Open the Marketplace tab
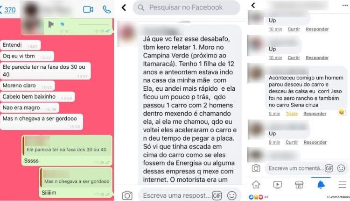 299,185
